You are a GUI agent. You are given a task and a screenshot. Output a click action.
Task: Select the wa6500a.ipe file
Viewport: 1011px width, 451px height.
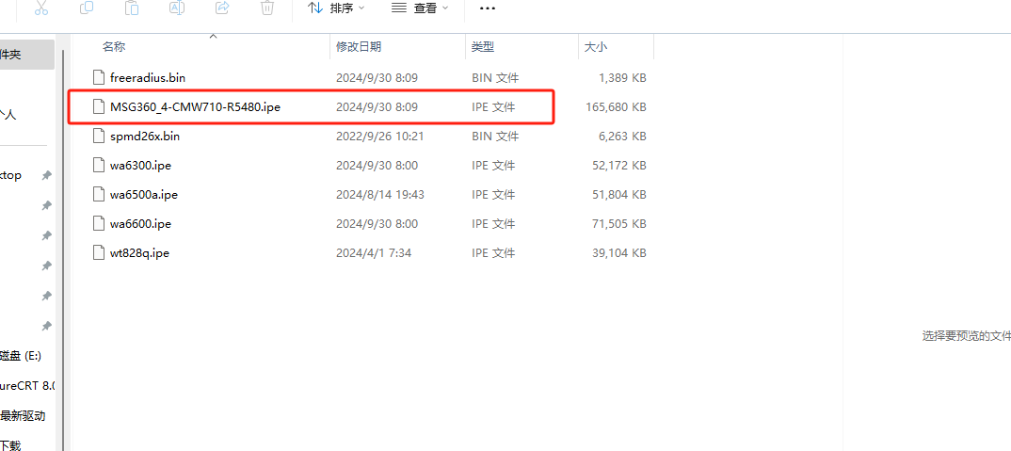[x=143, y=195]
